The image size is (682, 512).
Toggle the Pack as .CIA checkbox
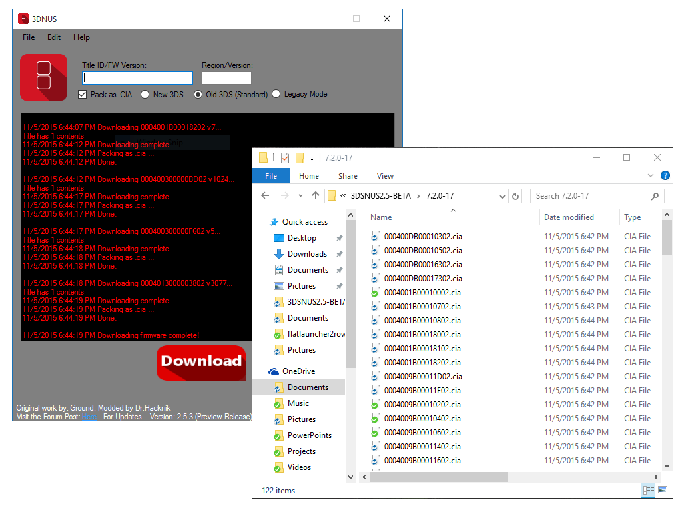[82, 95]
